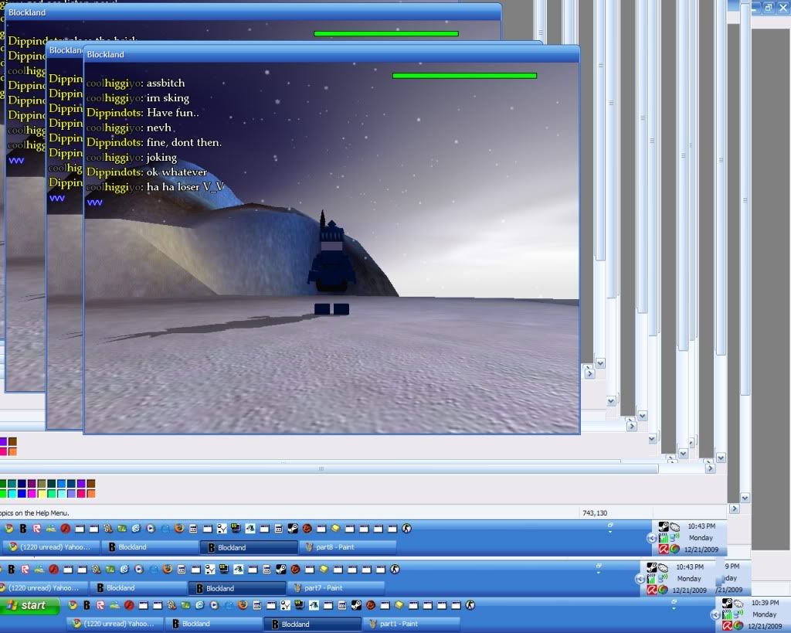791x633 pixels.
Task: Switch to the part1 - Paint taskbar button
Action: pos(412,624)
